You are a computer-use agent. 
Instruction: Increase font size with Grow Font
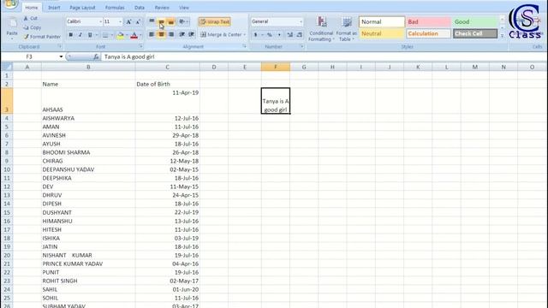(x=128, y=21)
